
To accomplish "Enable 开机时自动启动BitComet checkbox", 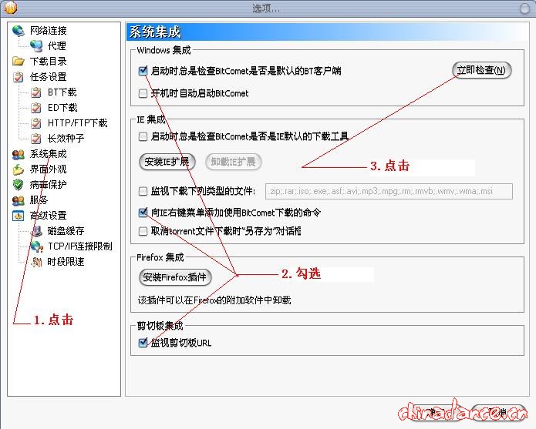I will pyautogui.click(x=143, y=94).
